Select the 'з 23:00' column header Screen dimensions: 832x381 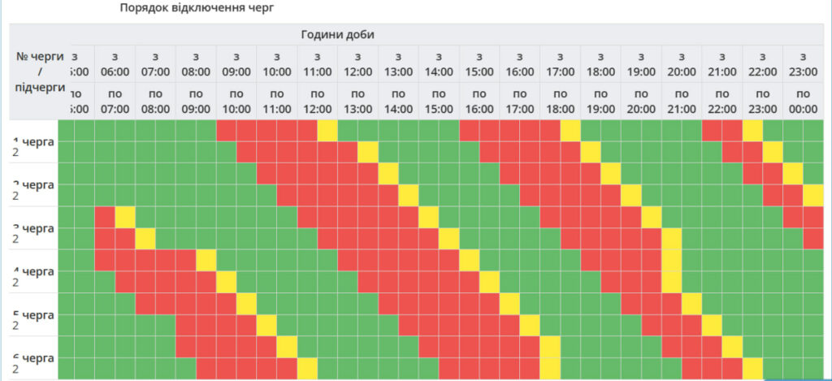803,63
